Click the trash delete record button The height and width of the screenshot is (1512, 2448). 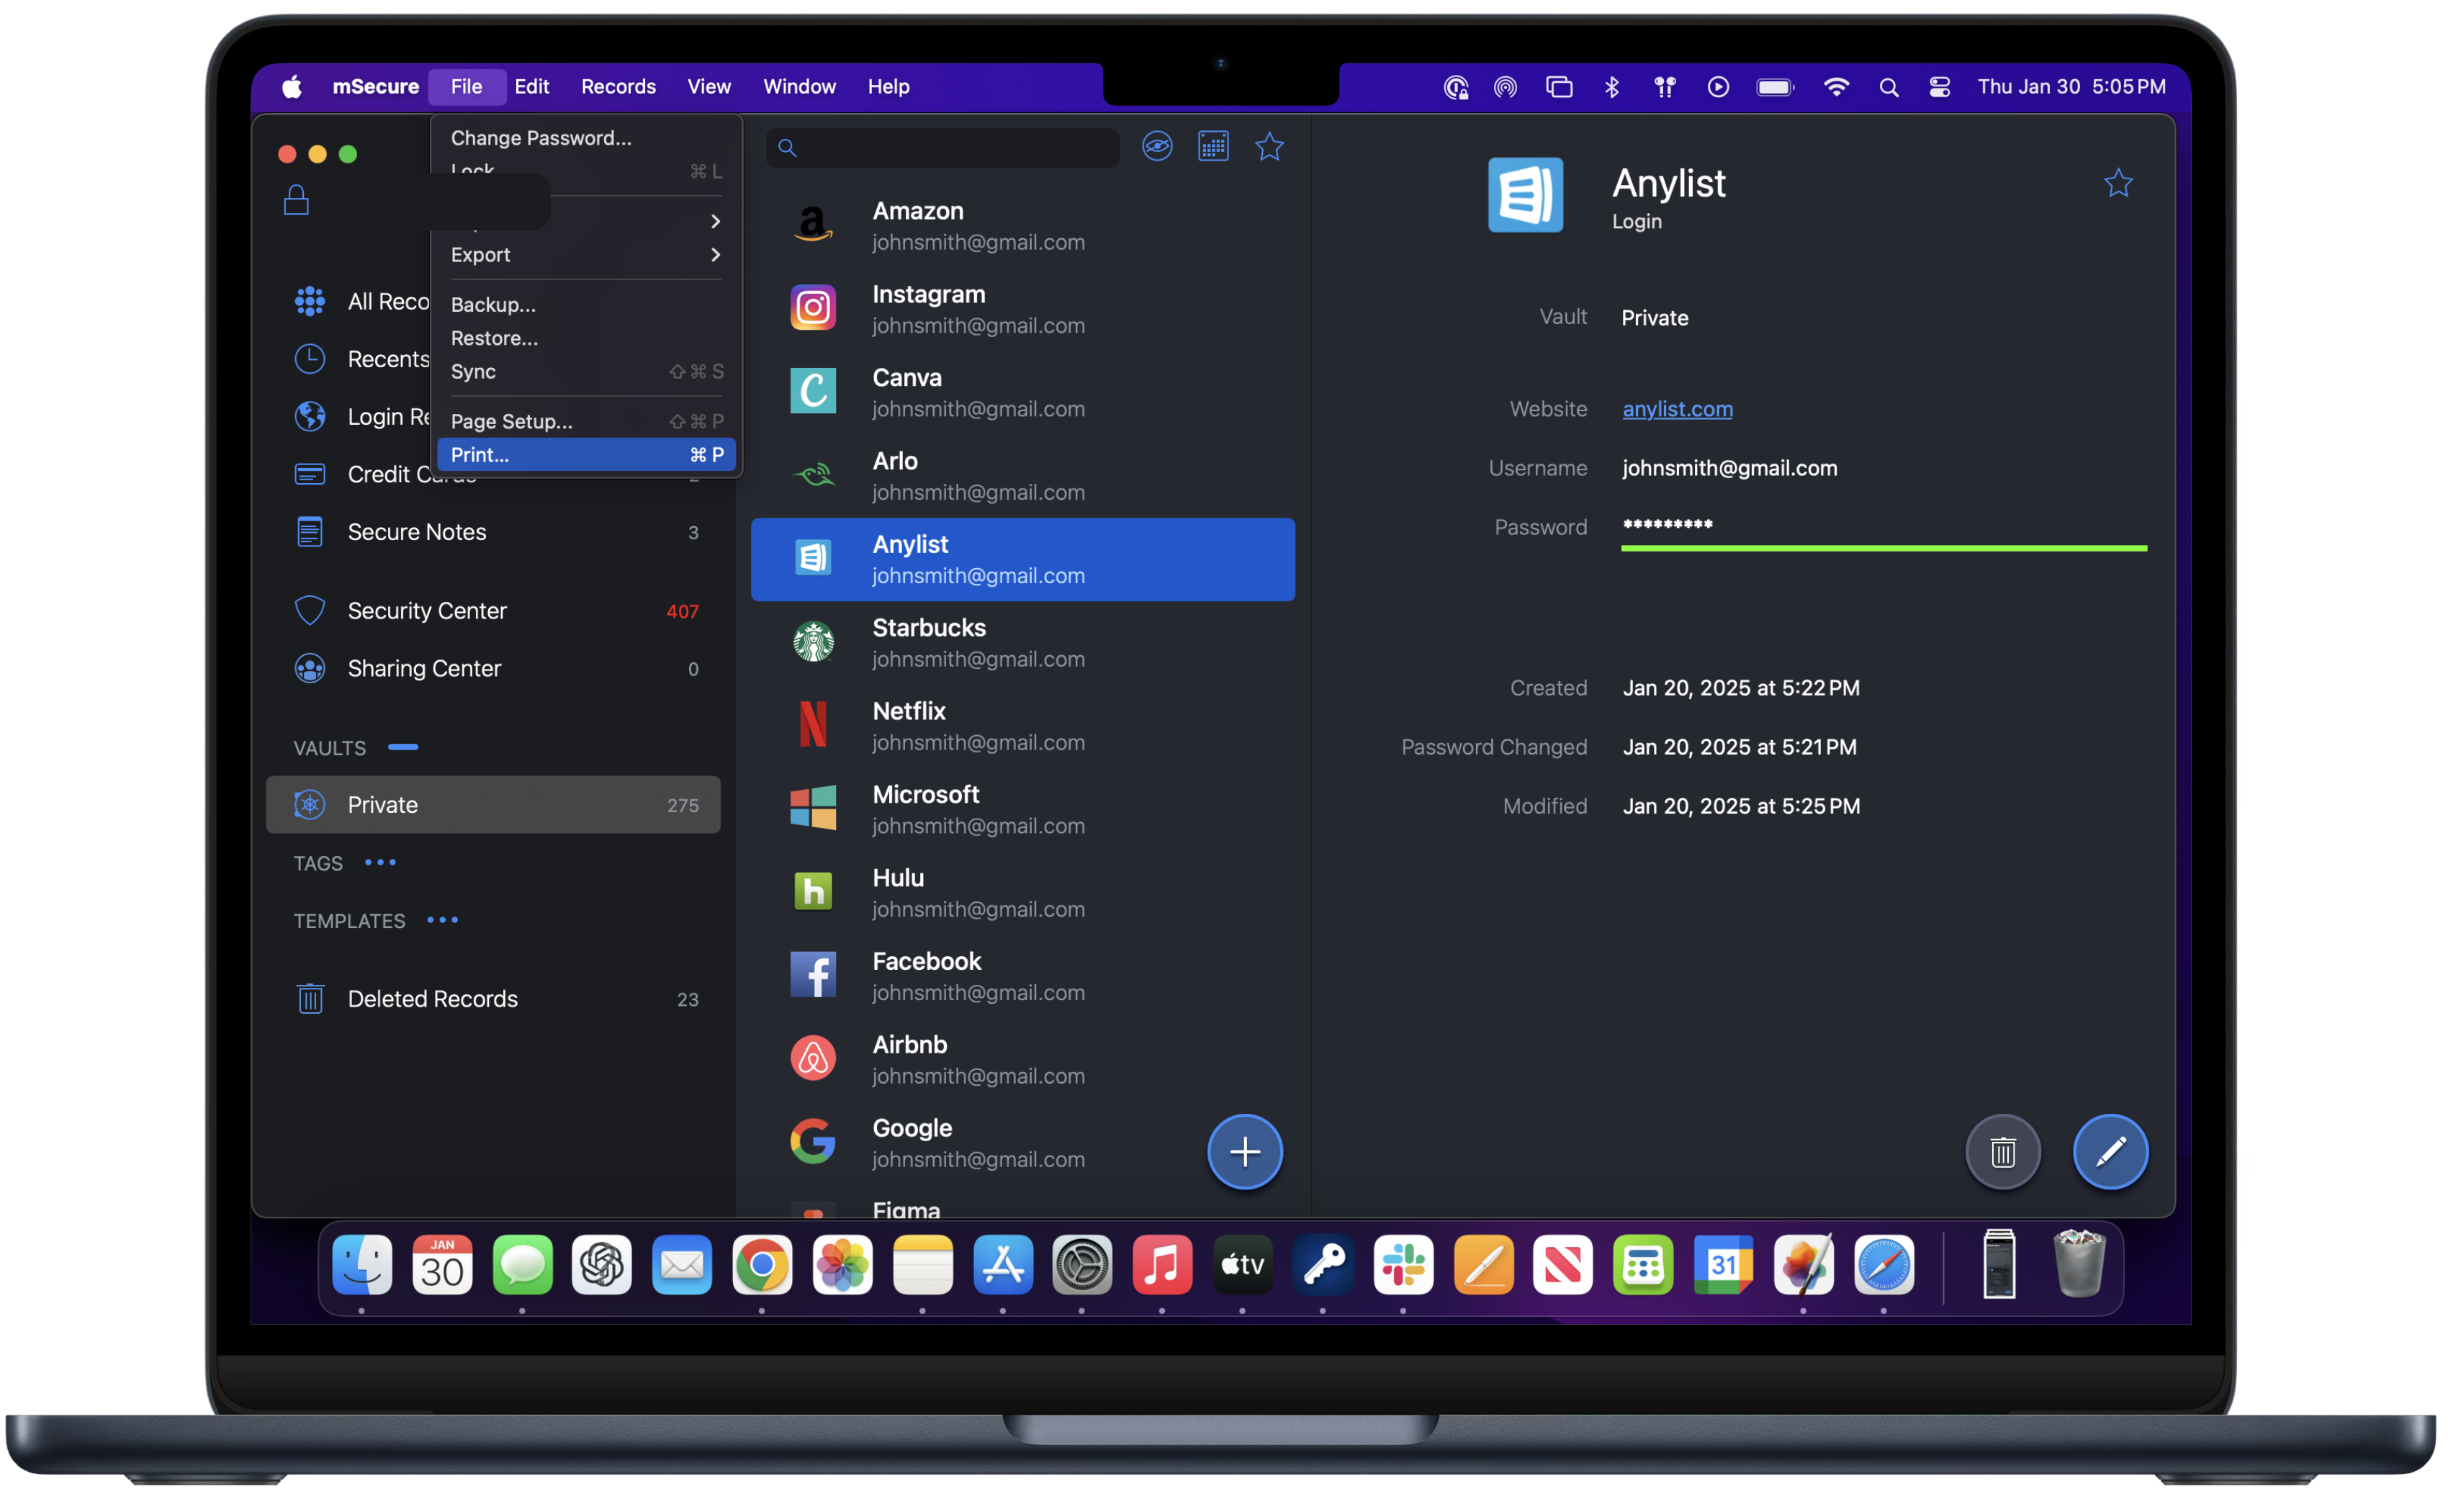[2002, 1152]
